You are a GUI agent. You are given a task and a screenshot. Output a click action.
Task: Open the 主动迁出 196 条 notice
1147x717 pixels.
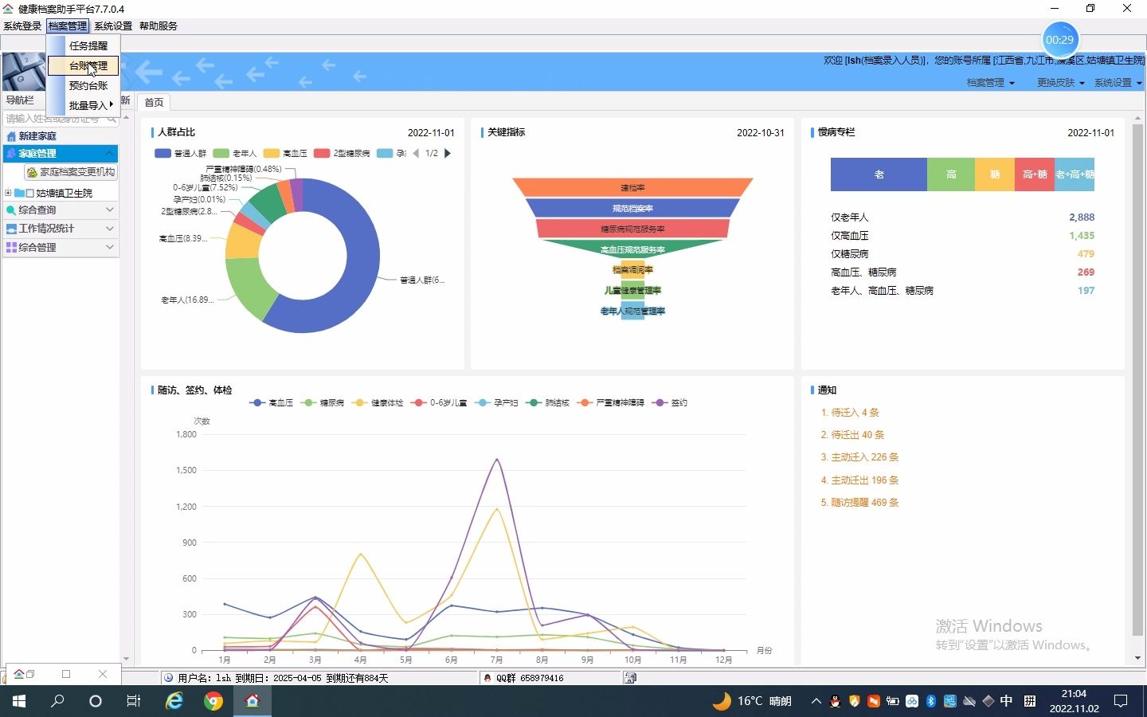859,480
